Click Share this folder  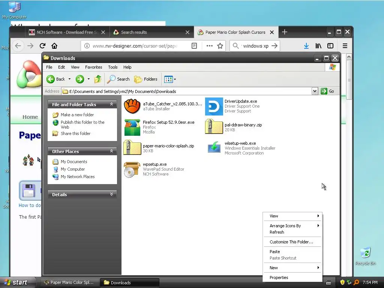point(75,133)
